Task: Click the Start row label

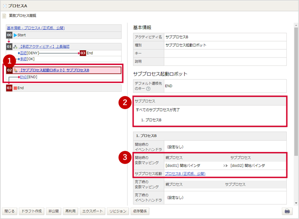Action: pyautogui.click(x=22, y=35)
